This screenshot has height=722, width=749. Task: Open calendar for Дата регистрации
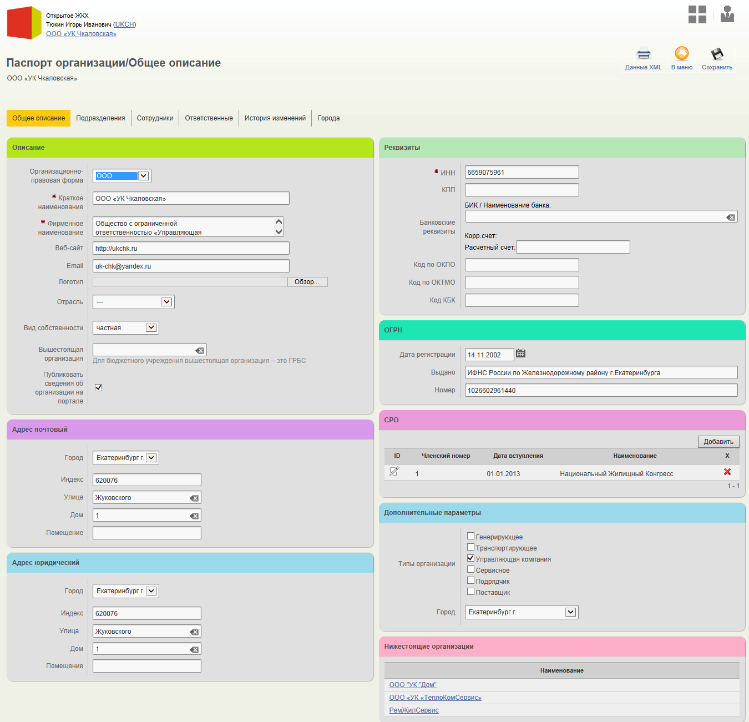click(x=520, y=354)
